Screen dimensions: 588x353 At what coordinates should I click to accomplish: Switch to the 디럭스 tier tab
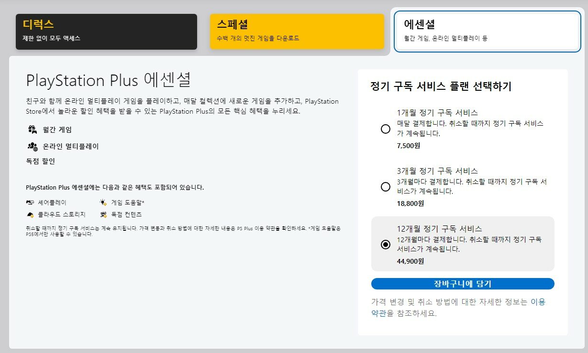[x=106, y=32]
